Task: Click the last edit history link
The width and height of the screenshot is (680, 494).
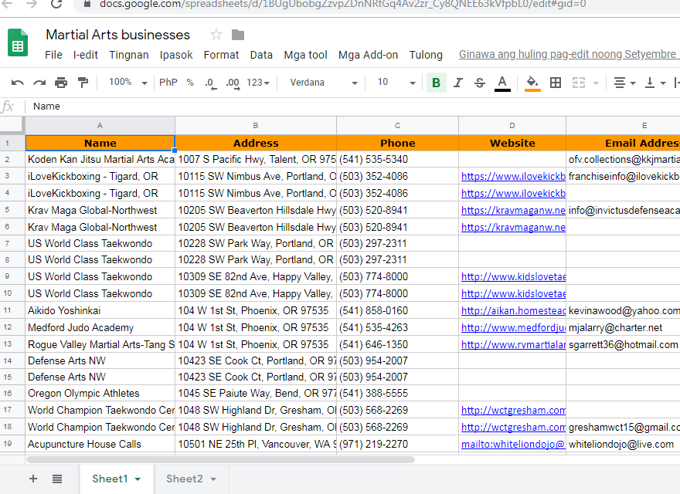Action: pyautogui.click(x=568, y=55)
